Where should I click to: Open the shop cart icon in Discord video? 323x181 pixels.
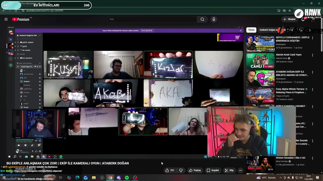[237, 37]
